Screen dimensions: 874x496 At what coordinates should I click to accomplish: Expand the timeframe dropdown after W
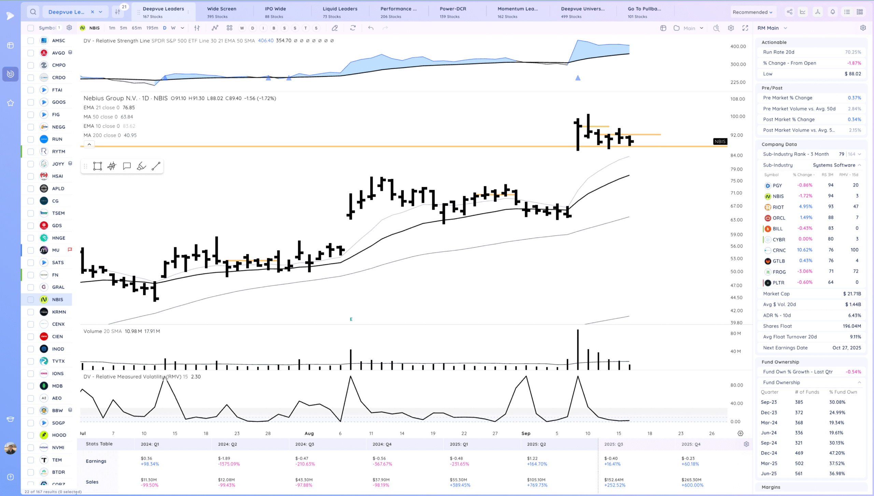click(x=182, y=28)
